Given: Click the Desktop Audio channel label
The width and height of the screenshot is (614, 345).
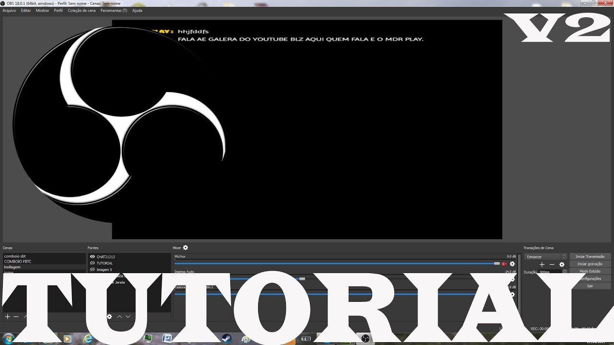Looking at the screenshot, I should pos(184,272).
